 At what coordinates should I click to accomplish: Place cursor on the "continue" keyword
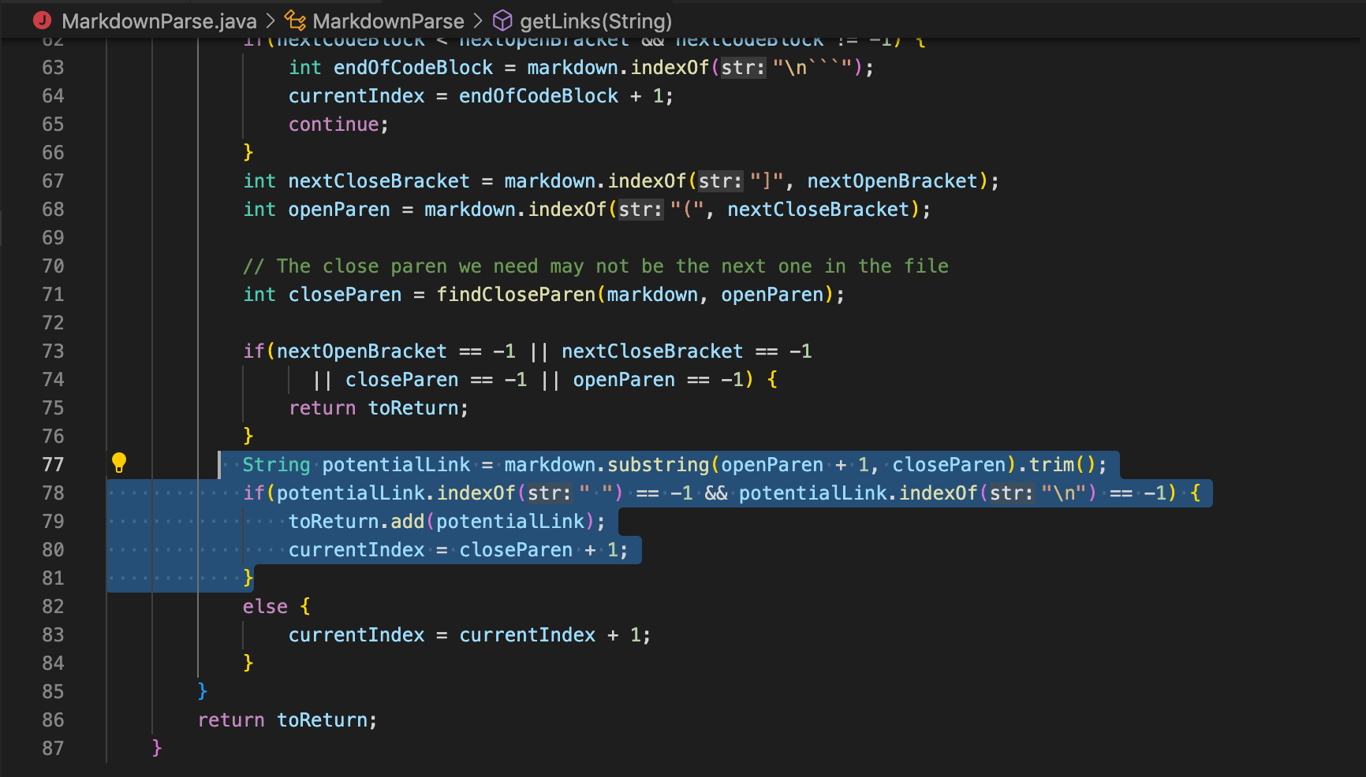click(334, 125)
